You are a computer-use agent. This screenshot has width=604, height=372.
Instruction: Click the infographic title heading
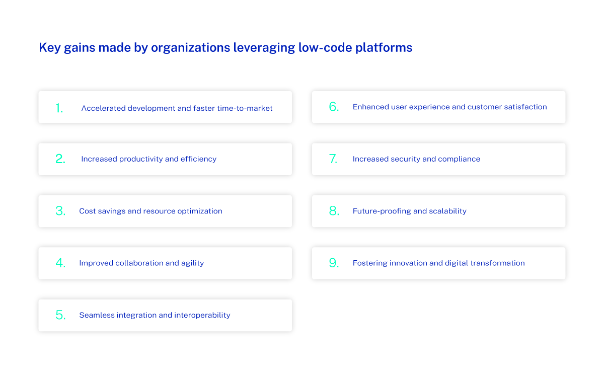pos(225,47)
